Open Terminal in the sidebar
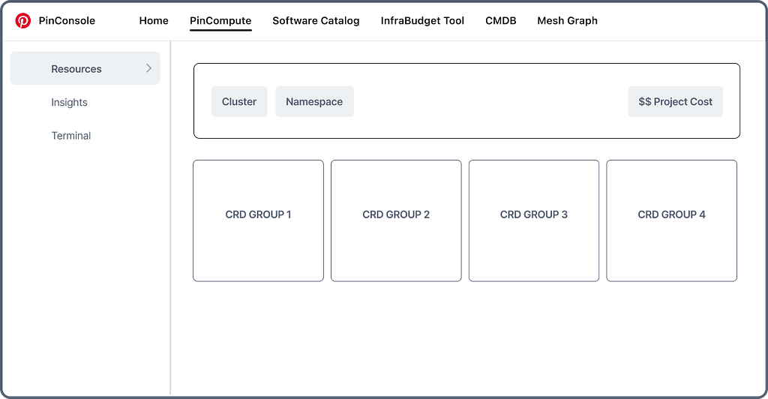The height and width of the screenshot is (399, 768). point(71,136)
